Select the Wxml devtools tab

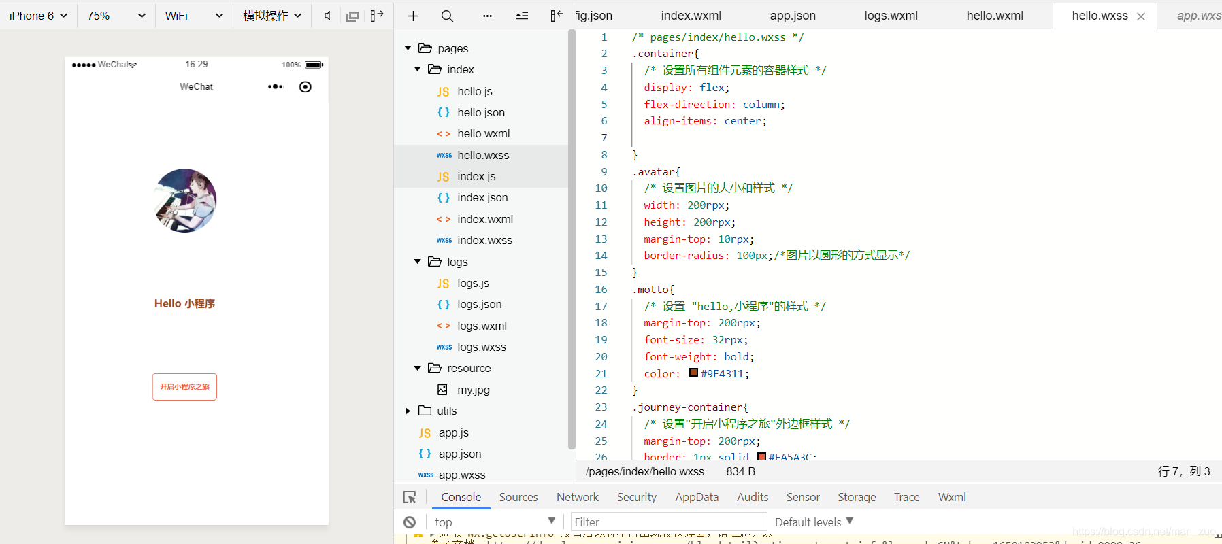[952, 497]
